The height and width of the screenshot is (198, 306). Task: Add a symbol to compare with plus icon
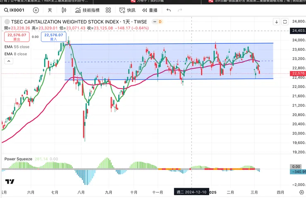click(36, 10)
